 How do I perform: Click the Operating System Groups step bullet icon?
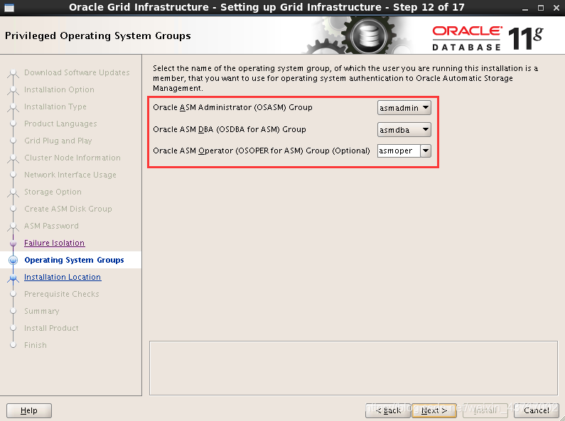point(13,260)
